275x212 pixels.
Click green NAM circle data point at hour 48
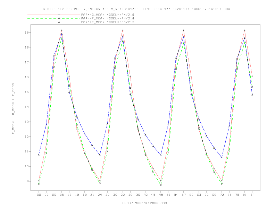coord(161,185)
